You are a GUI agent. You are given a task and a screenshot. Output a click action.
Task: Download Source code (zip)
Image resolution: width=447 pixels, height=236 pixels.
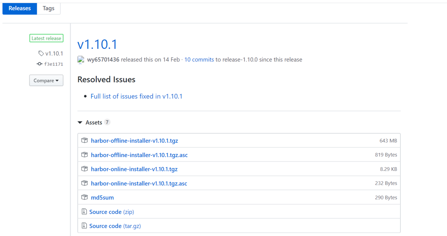112,212
